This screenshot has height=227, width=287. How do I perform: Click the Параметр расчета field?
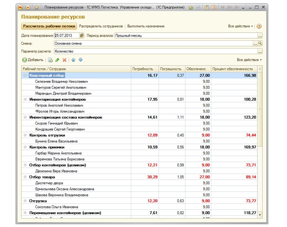point(156,51)
